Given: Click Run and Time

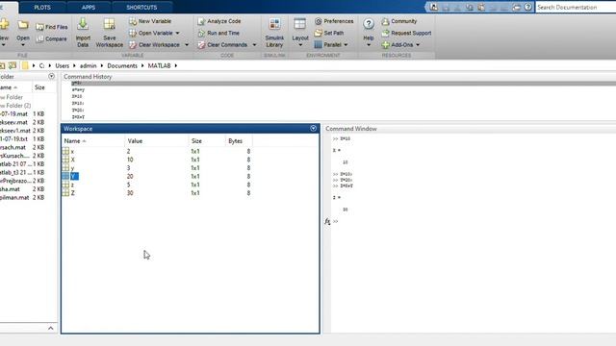Looking at the screenshot, I should (218, 33).
